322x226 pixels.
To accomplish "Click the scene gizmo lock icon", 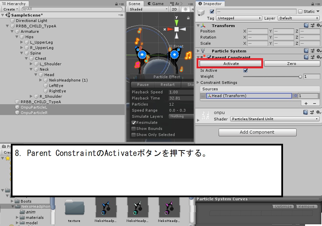I will [x=188, y=18].
